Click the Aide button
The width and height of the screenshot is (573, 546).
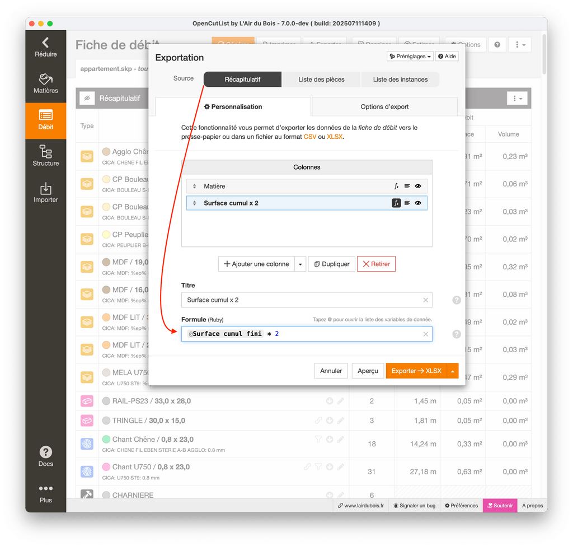click(447, 57)
